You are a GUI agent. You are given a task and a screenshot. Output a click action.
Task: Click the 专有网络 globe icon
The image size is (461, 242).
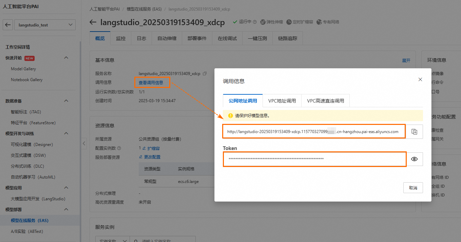coord(319,22)
